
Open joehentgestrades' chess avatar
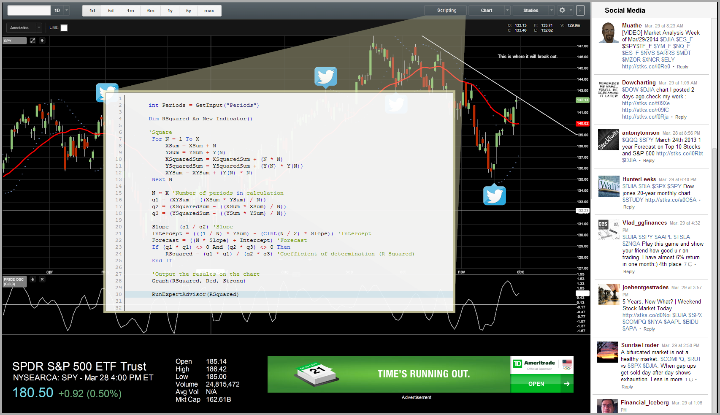pyautogui.click(x=609, y=294)
